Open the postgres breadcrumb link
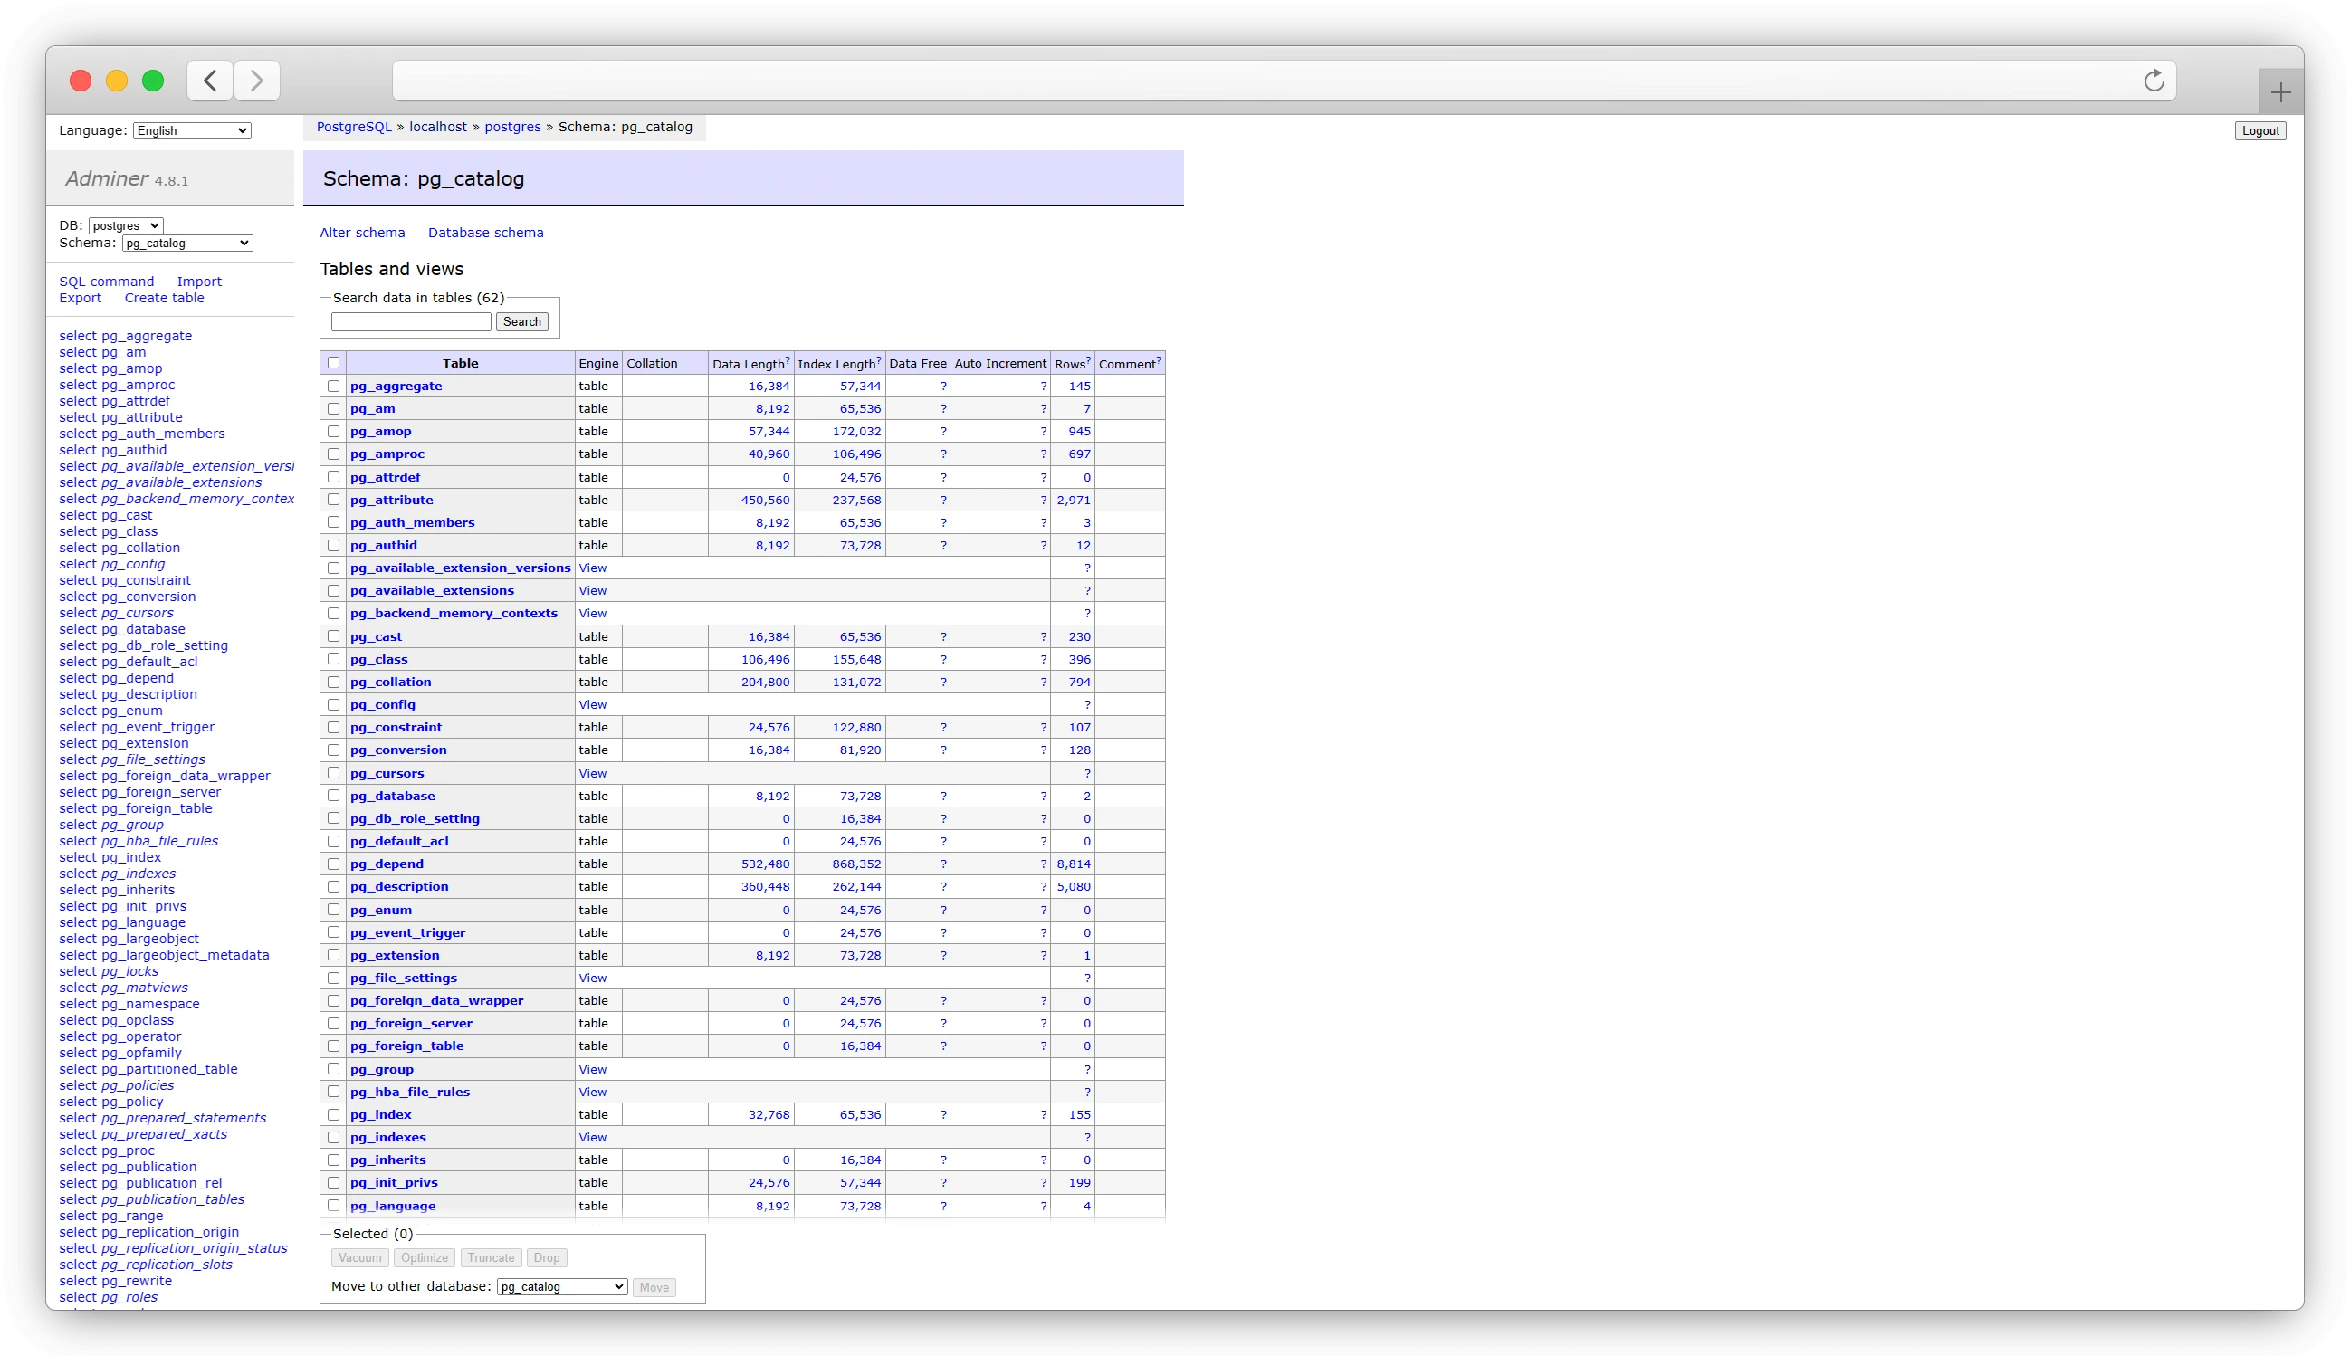Viewport: 2350px width, 1356px height. pyautogui.click(x=512, y=127)
